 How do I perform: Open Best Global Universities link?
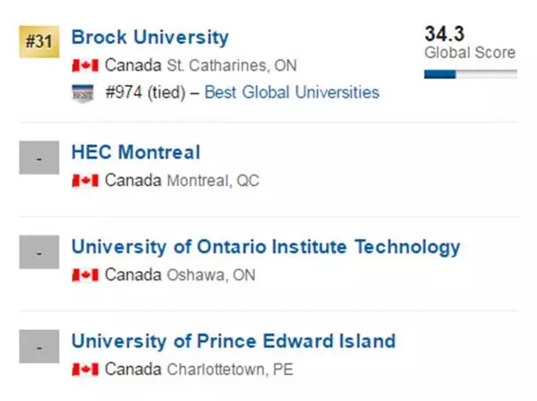click(292, 92)
